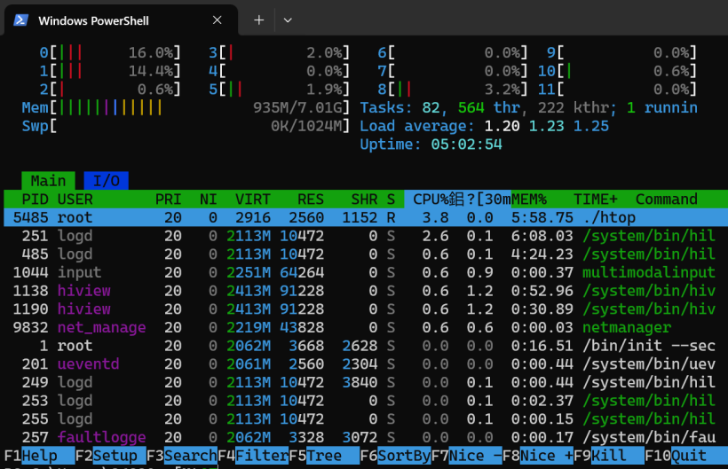Viewport: 728px width, 469px height.
Task: Select the netmanager process row
Action: (366, 327)
